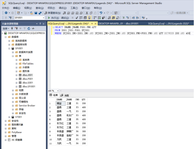194x149 pixels.
Task: Select Results to Text icon
Action: tap(109, 18)
